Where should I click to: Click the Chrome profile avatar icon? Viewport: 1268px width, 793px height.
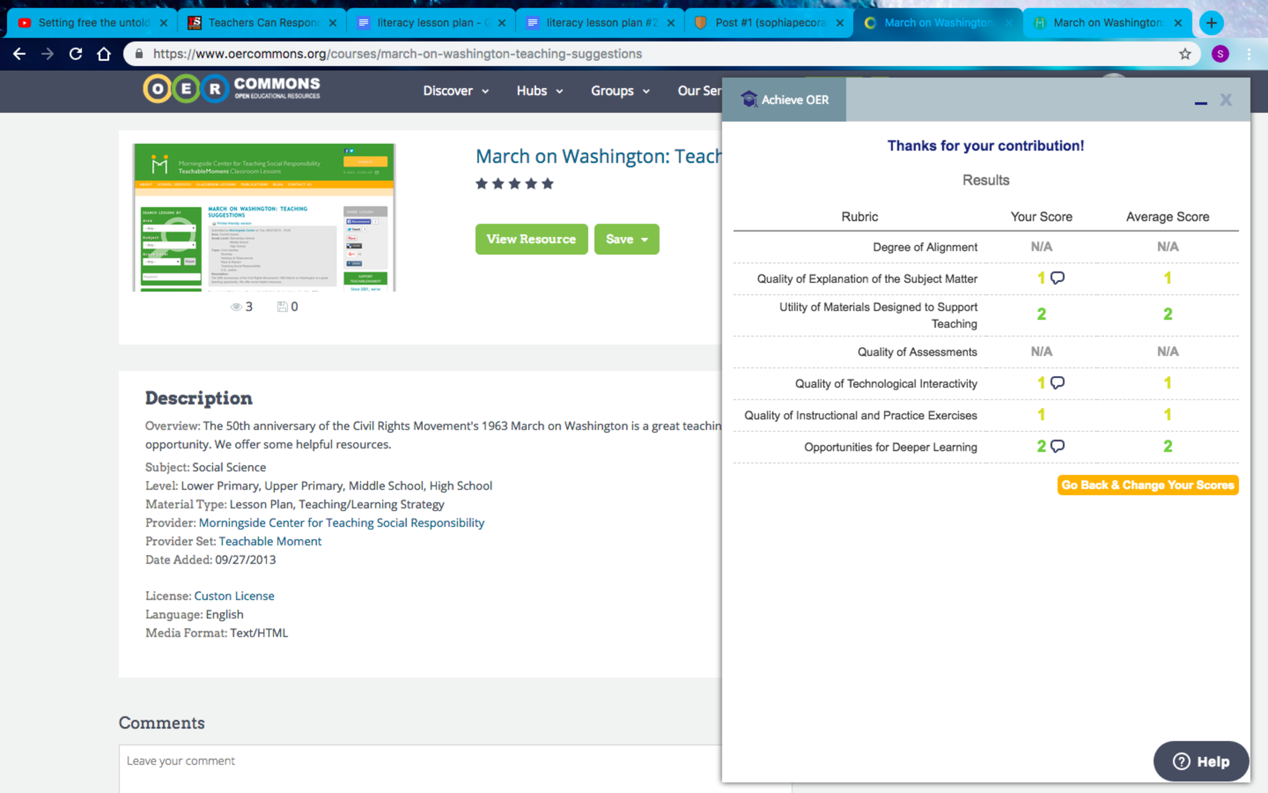[x=1220, y=54]
